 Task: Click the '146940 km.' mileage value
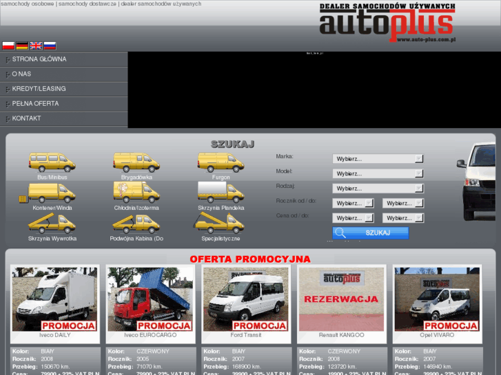(438, 367)
